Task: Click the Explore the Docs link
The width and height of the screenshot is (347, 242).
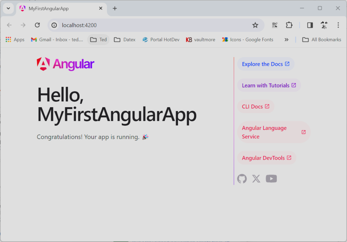Action: 266,64
